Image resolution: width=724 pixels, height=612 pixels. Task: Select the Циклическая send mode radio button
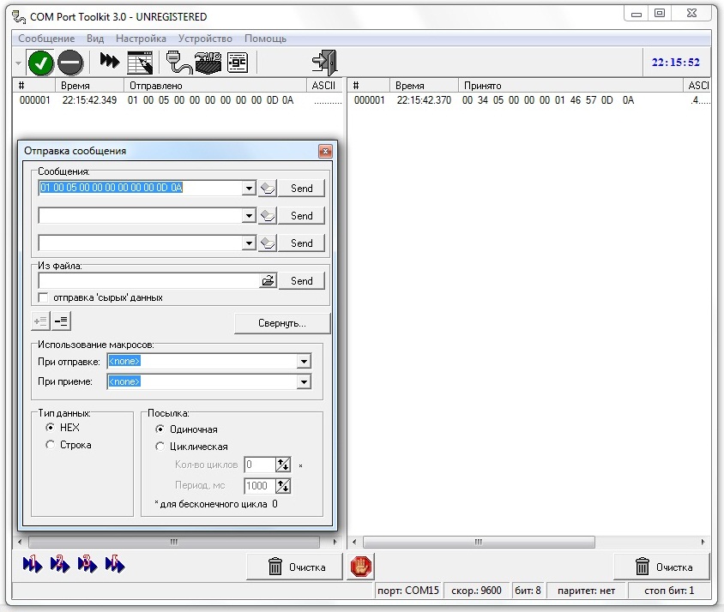point(160,447)
